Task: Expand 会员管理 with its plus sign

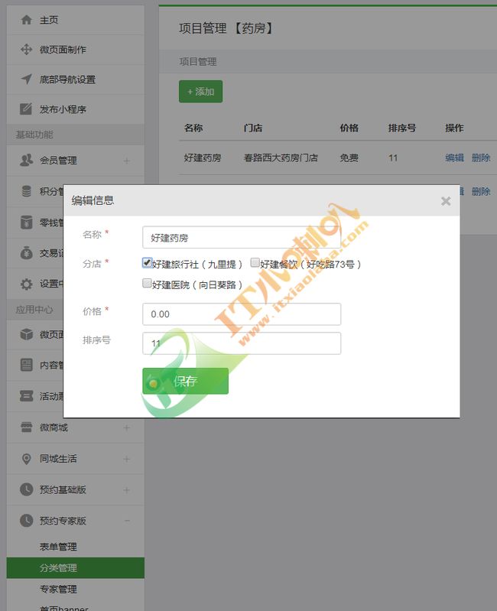Action: 127,161
